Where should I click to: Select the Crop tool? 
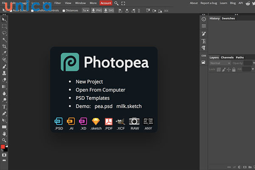[4, 46]
